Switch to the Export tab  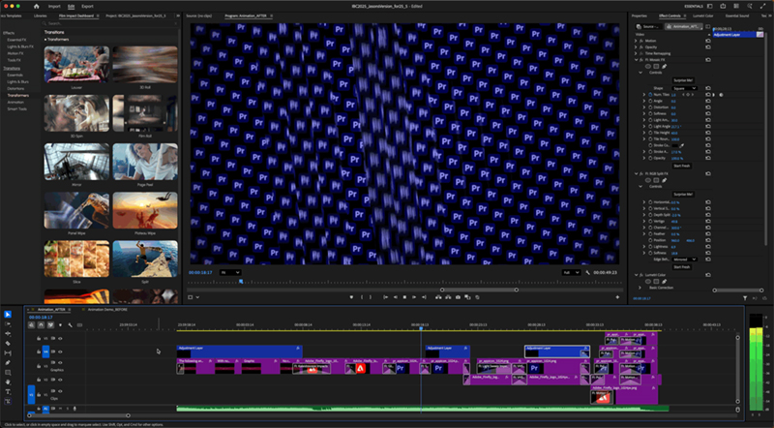coord(88,6)
